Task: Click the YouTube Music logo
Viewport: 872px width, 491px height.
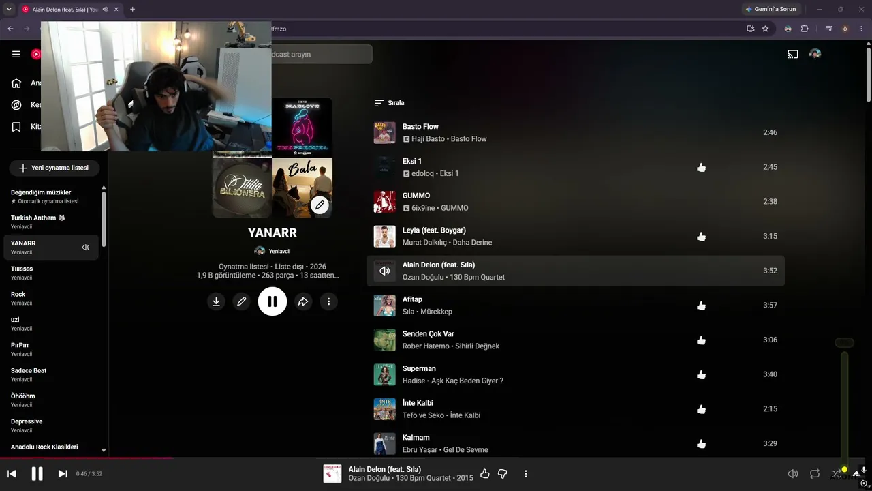Action: click(35, 54)
